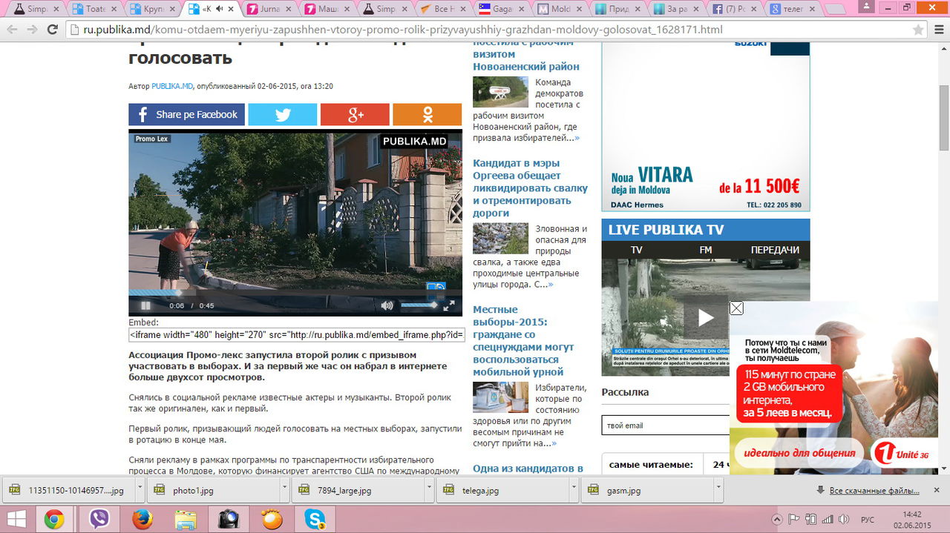The width and height of the screenshot is (950, 533).
Task: Bookmark this page with star icon
Action: pos(918,30)
